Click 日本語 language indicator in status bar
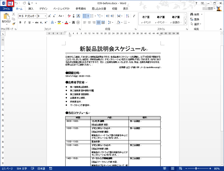This screenshot has width=224, height=171. click(41, 169)
